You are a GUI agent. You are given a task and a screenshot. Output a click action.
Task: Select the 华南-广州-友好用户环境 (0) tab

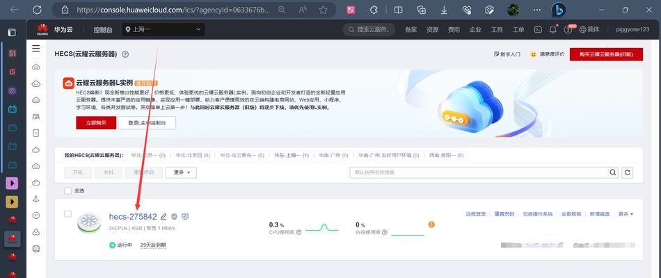(x=389, y=155)
